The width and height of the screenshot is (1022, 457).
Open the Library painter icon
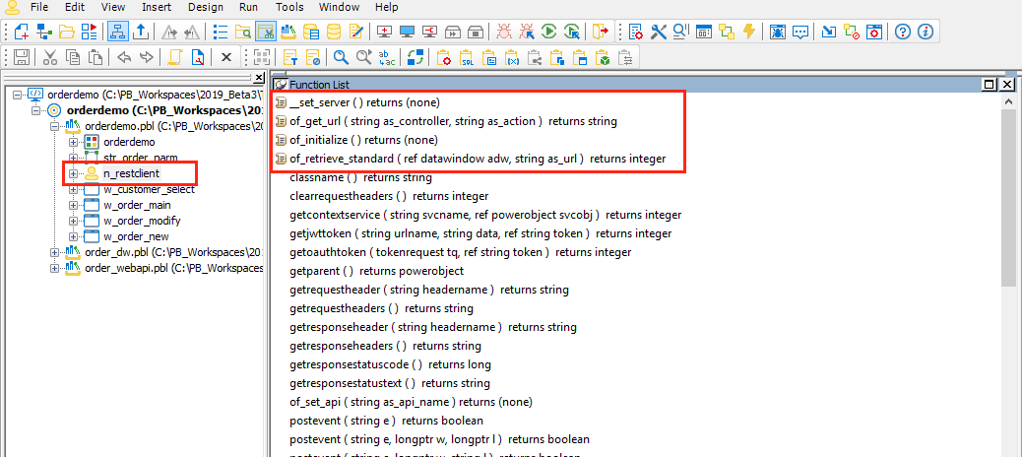pos(288,31)
